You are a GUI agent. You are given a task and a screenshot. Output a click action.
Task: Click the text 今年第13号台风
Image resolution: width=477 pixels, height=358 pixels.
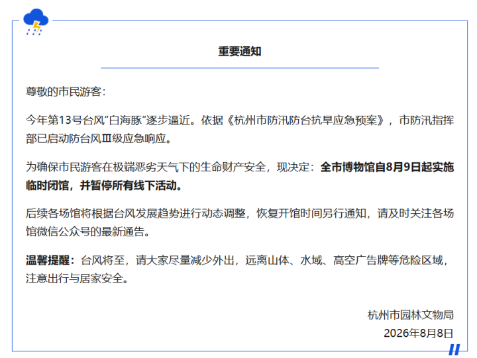[x=65, y=120]
